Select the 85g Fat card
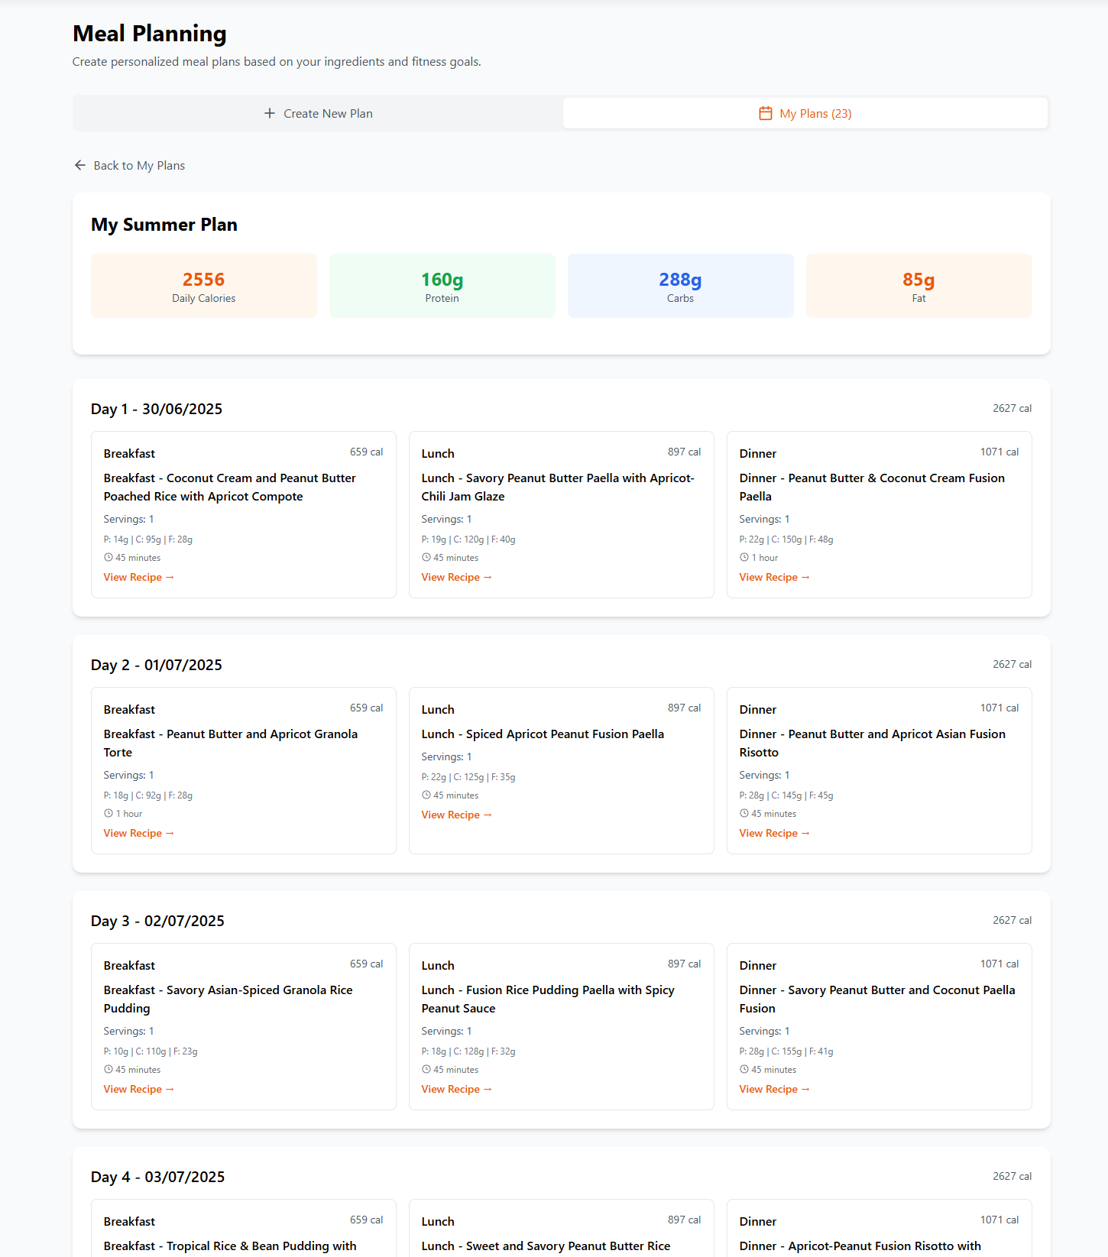1108x1257 pixels. tap(919, 286)
